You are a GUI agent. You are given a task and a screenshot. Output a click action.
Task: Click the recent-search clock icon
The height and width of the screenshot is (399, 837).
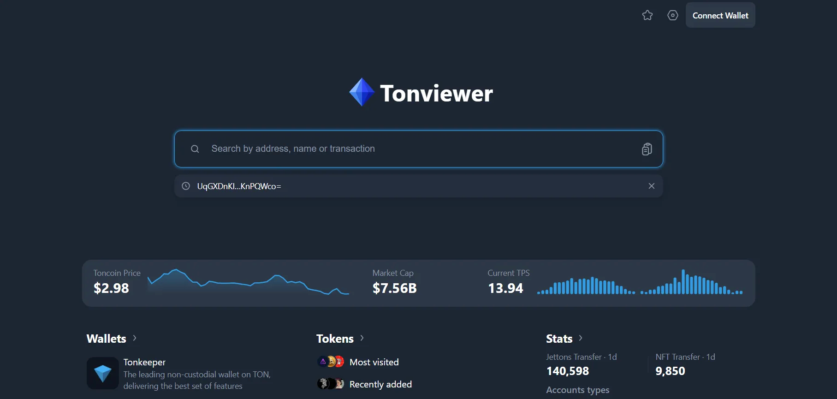[186, 186]
